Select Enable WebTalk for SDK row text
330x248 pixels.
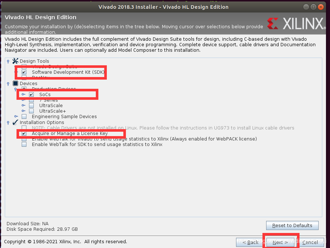(97, 144)
